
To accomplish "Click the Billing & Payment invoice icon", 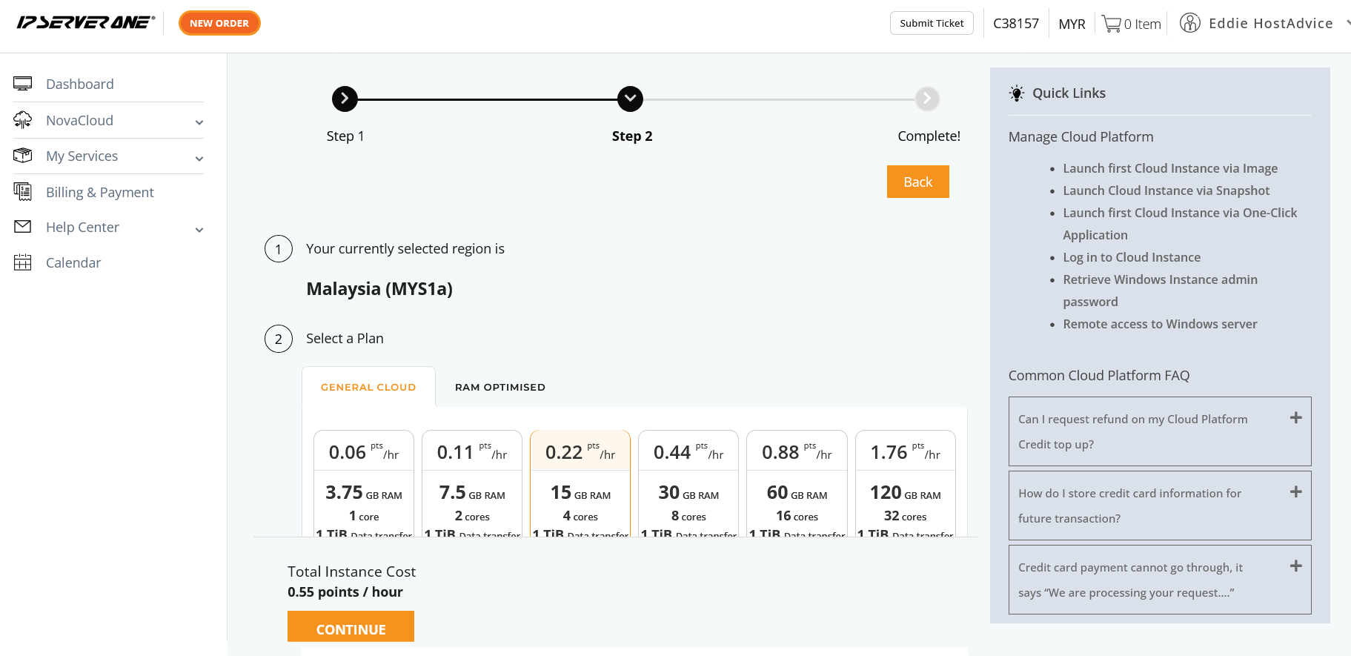I will pos(23,191).
